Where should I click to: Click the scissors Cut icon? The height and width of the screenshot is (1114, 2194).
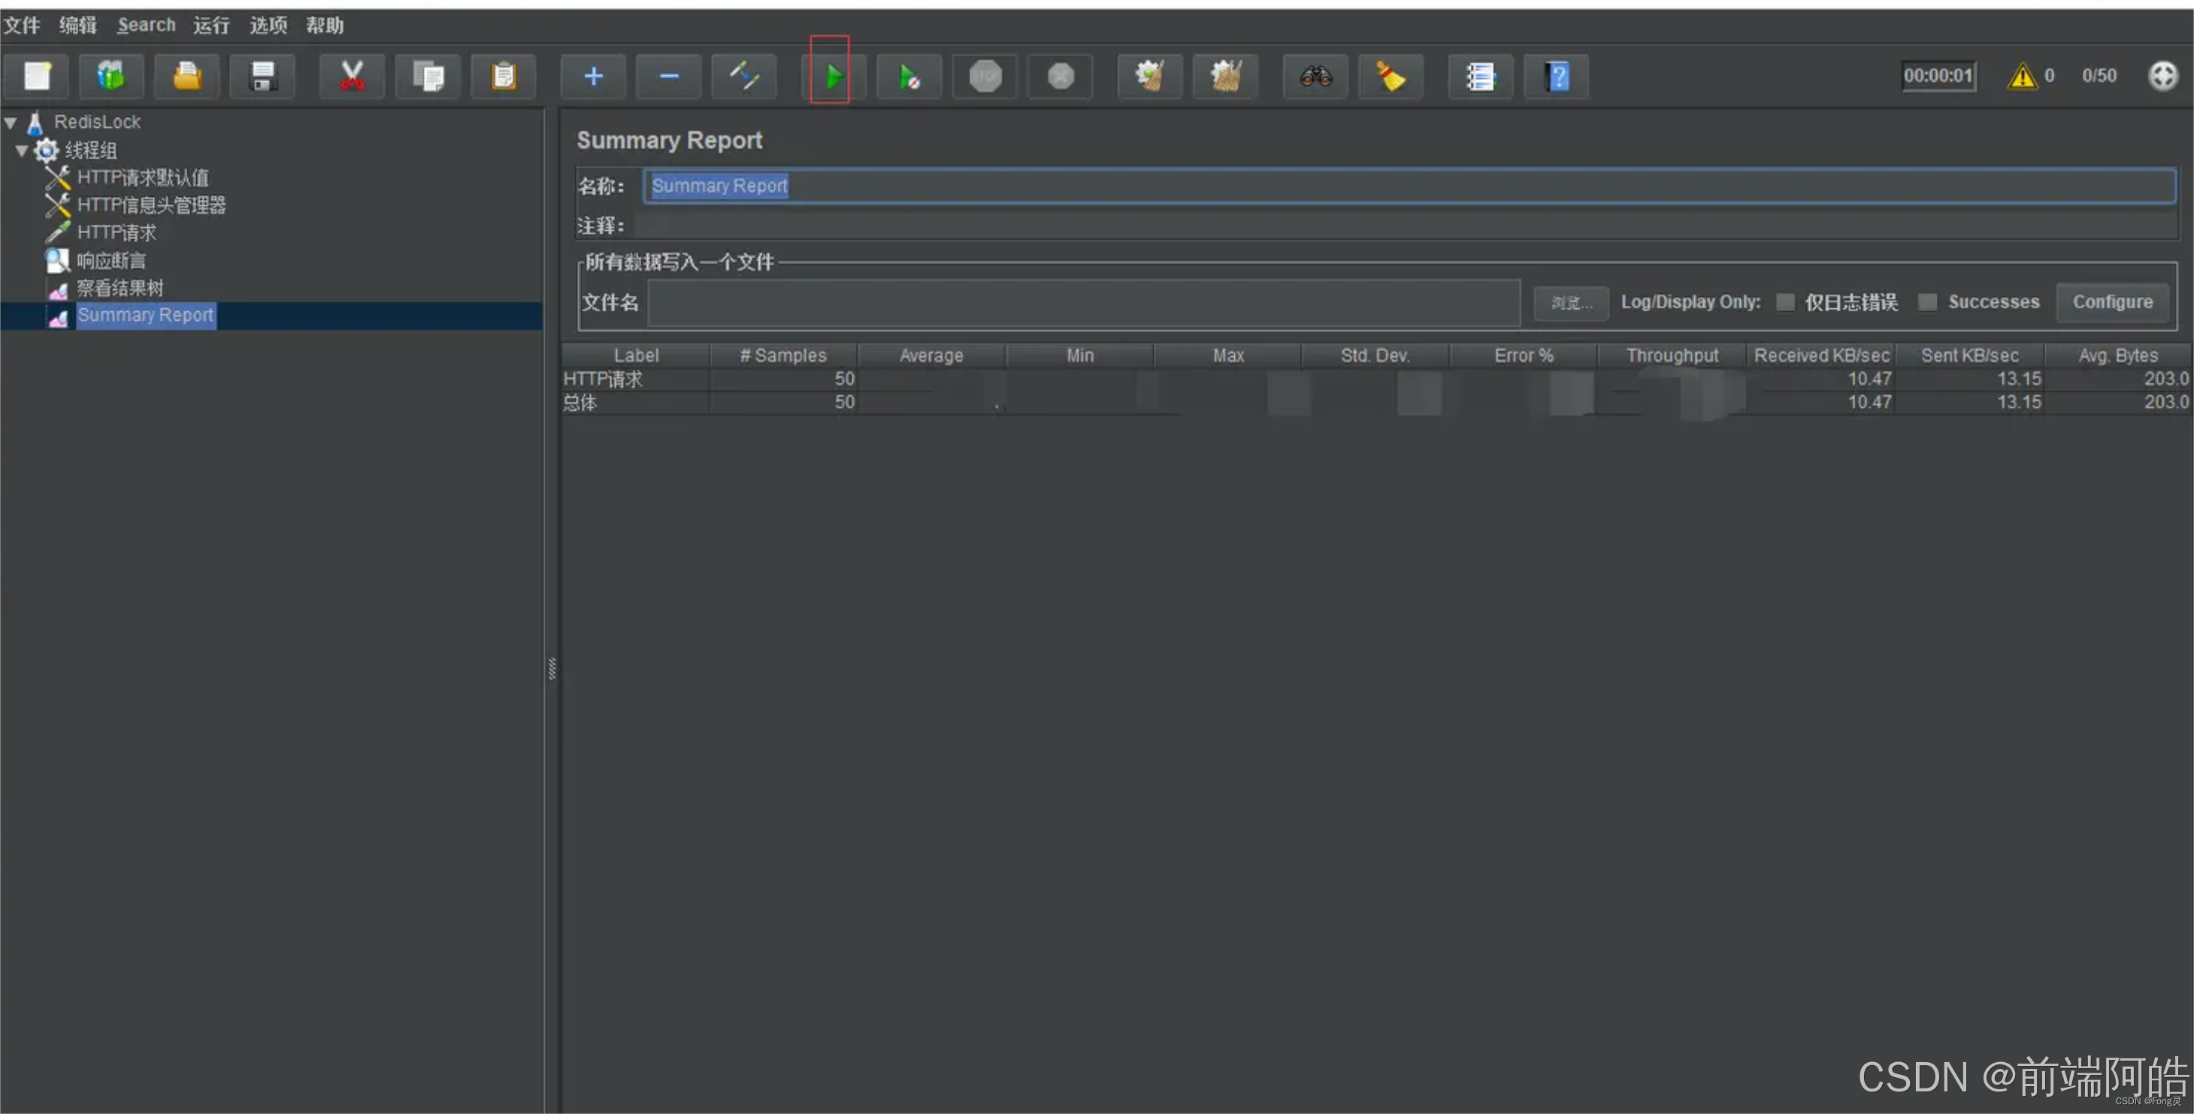(352, 77)
